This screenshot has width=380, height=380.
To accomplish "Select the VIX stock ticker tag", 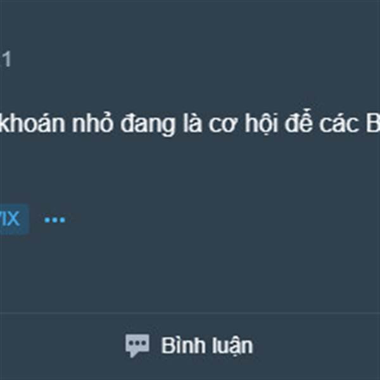I will click(x=15, y=219).
